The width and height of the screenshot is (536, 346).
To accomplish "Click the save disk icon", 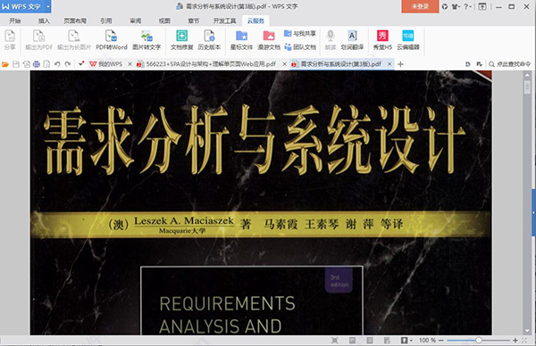I will point(16,64).
